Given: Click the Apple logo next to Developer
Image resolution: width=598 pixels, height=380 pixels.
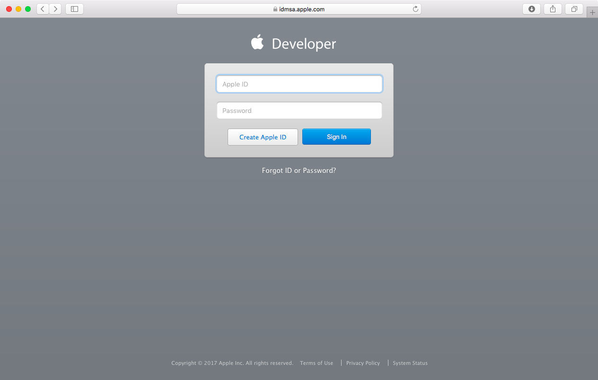Looking at the screenshot, I should pyautogui.click(x=257, y=42).
